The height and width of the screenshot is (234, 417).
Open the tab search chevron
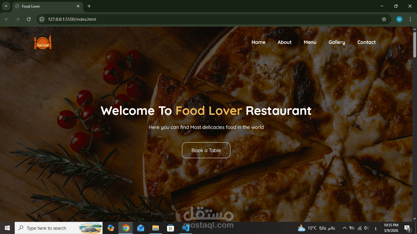pos(6,6)
